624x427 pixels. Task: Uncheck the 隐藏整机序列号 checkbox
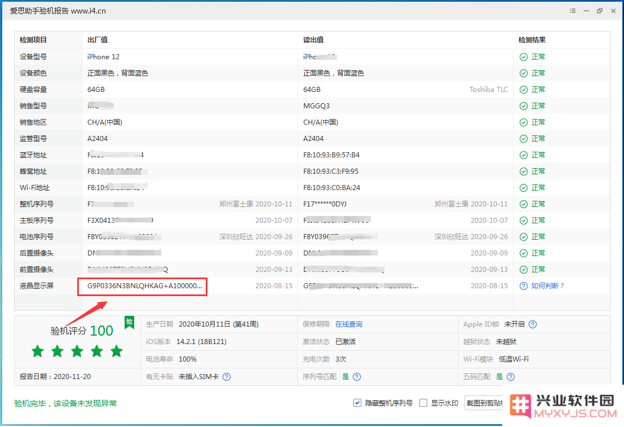click(x=357, y=403)
